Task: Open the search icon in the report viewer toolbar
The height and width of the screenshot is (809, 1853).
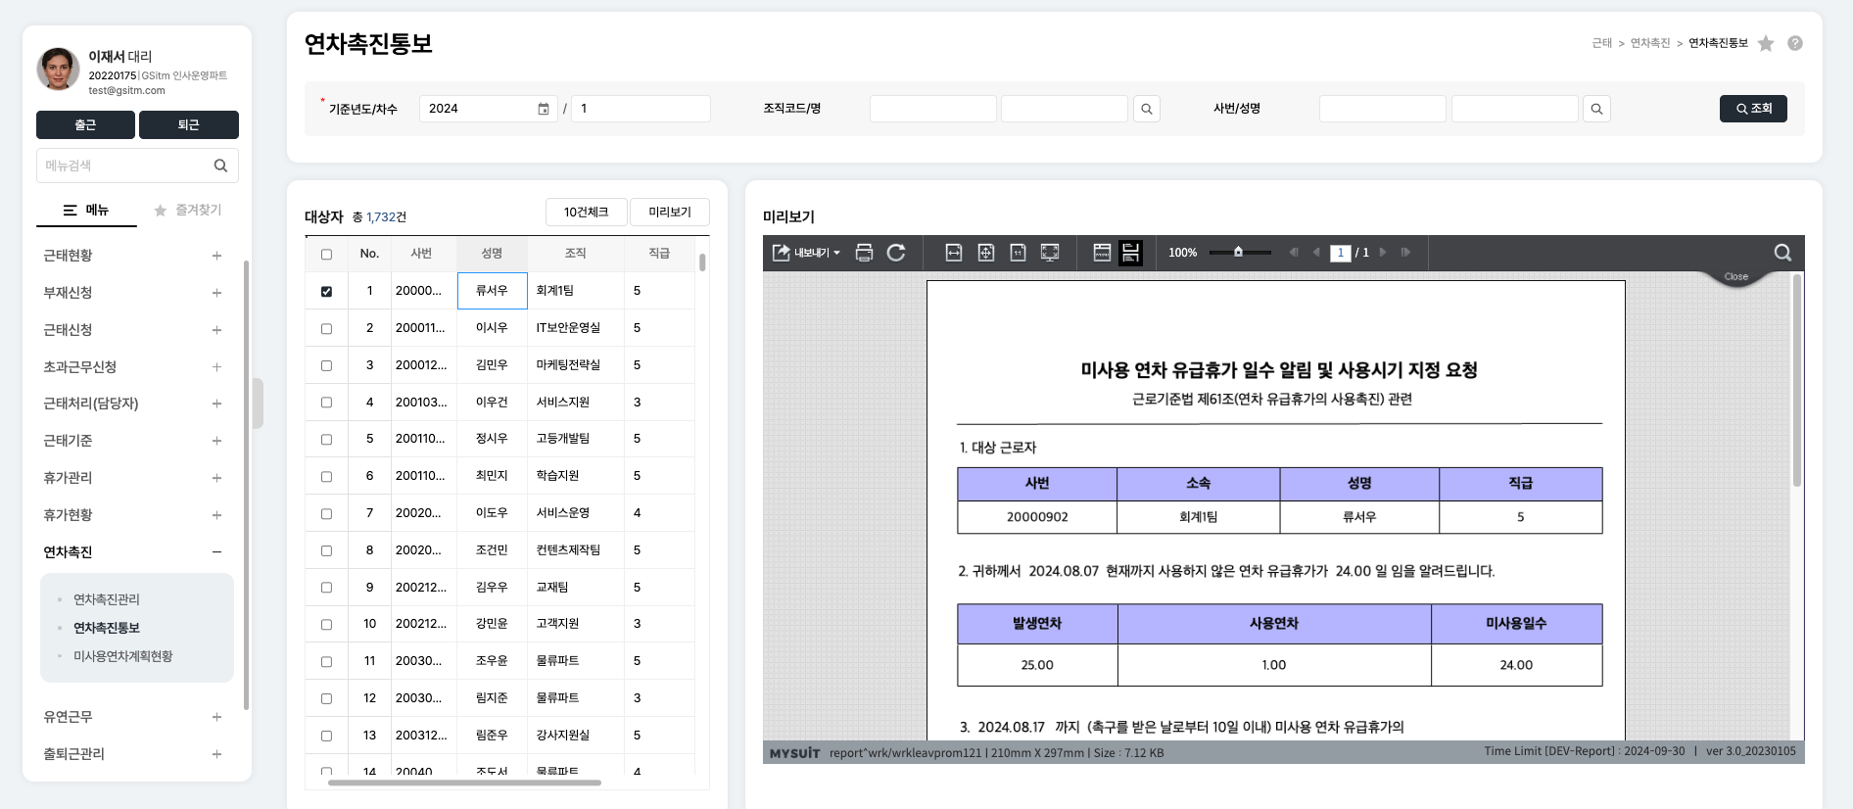Action: pos(1782,253)
